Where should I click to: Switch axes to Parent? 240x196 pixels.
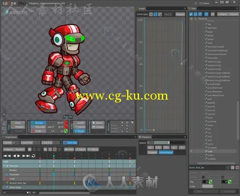point(80,127)
